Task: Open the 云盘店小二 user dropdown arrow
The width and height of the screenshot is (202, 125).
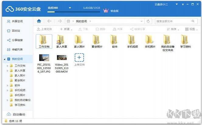Action: (x=177, y=4)
